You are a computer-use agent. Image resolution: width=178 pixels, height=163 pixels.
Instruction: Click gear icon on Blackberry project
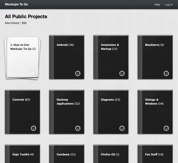click(x=166, y=73)
